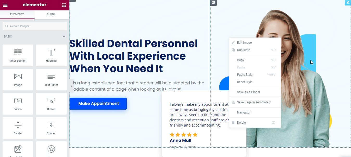
Task: Select the Image widget
Action: [18, 79]
